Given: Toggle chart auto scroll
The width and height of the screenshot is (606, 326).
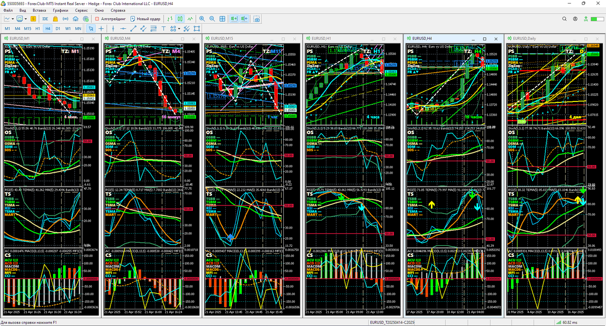Looking at the screenshot, I should (234, 19).
